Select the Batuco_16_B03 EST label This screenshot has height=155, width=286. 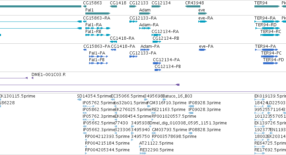(177, 96)
